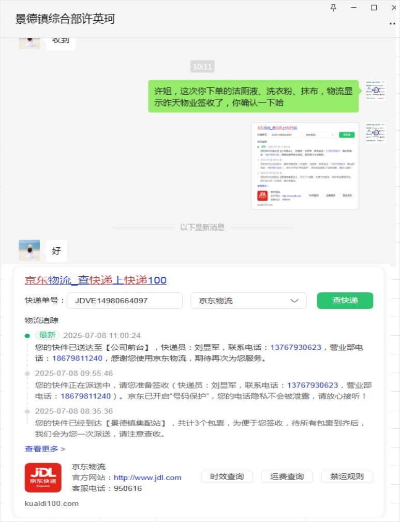
Task: Click courier phone 13767930623 in latest entry
Action: coord(296,347)
